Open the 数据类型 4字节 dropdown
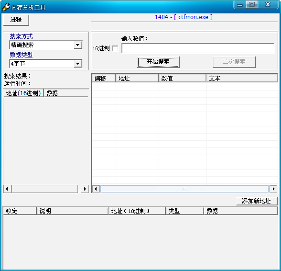This screenshot has height=271, width=281. tap(78, 64)
